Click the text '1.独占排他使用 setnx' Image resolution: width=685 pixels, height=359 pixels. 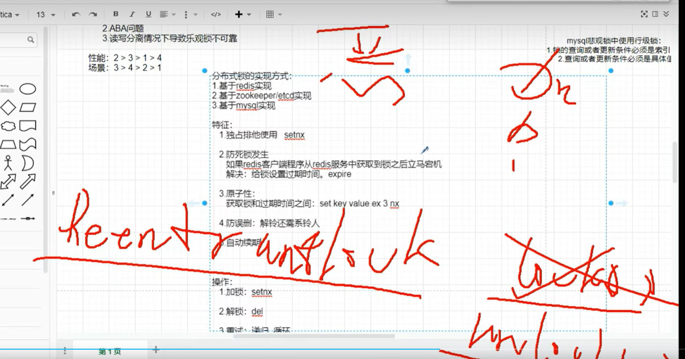point(262,135)
